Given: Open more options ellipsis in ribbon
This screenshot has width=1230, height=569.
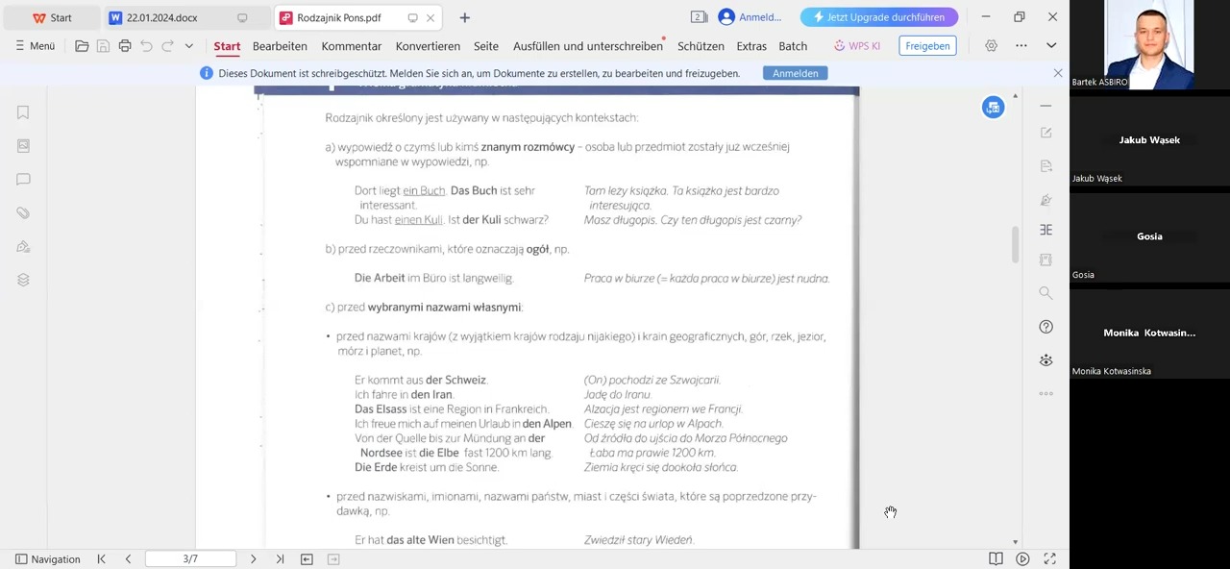Looking at the screenshot, I should (1021, 46).
